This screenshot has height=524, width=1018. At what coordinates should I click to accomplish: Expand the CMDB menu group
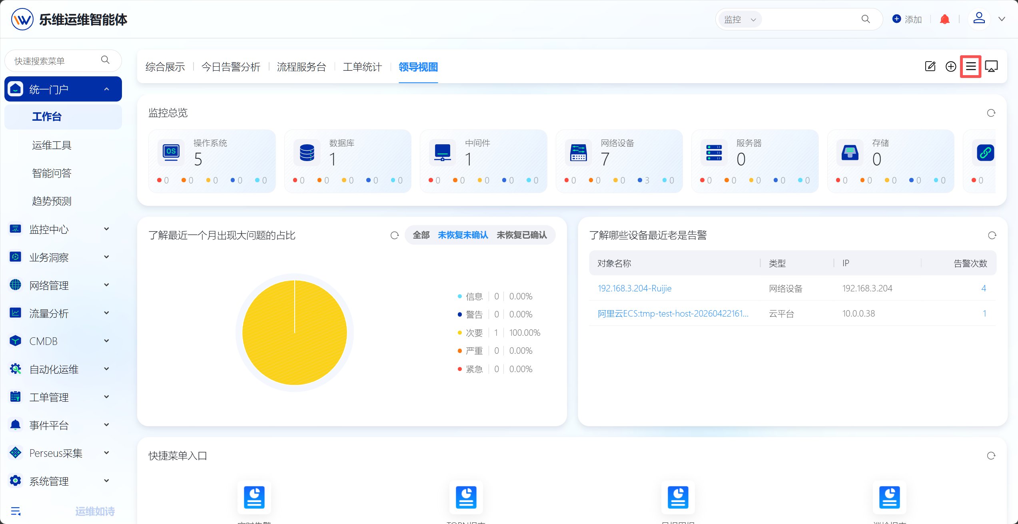pyautogui.click(x=63, y=341)
